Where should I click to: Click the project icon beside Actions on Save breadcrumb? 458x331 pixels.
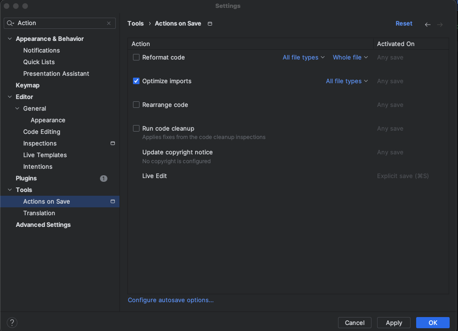point(210,24)
